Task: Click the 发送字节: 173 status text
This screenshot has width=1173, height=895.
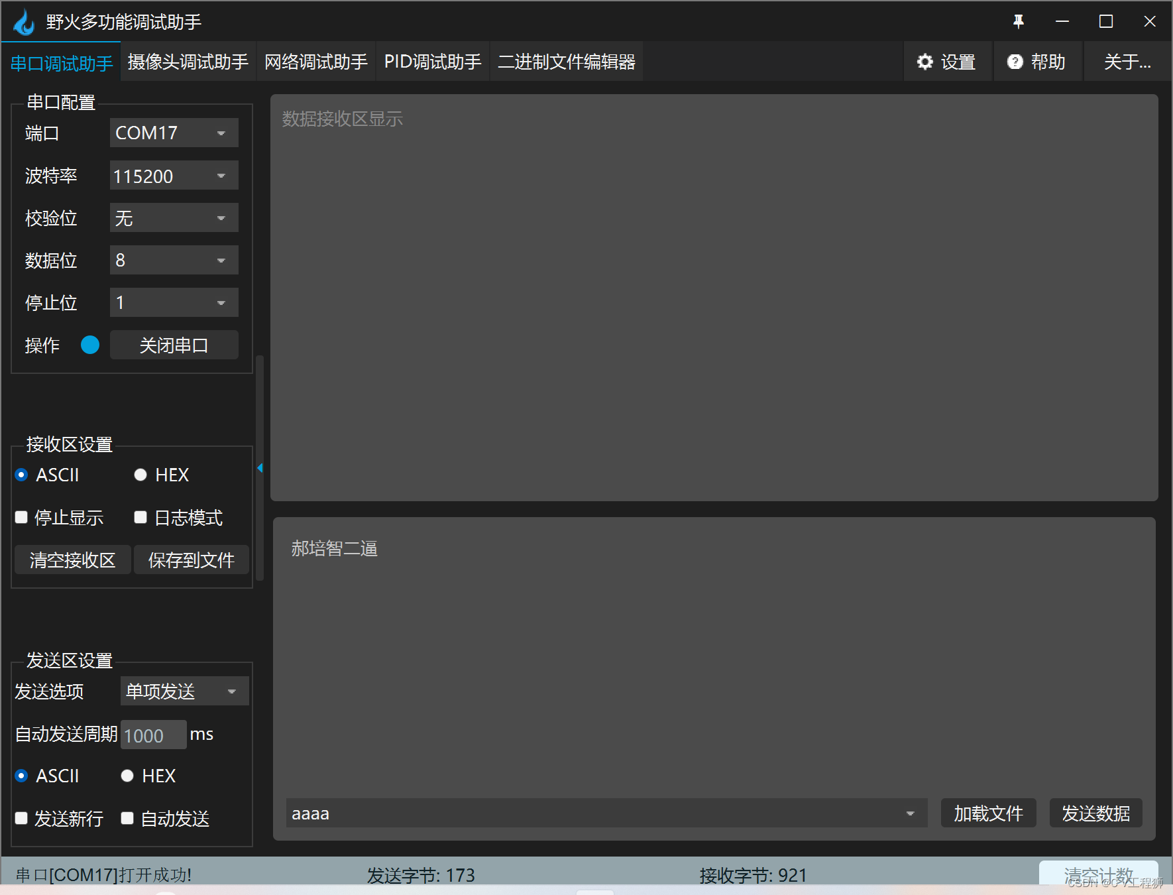Action: (421, 875)
